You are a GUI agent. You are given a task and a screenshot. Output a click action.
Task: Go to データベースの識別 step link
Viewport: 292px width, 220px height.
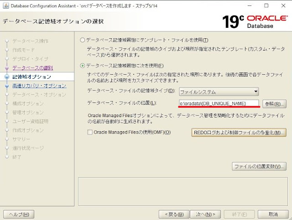(32, 68)
